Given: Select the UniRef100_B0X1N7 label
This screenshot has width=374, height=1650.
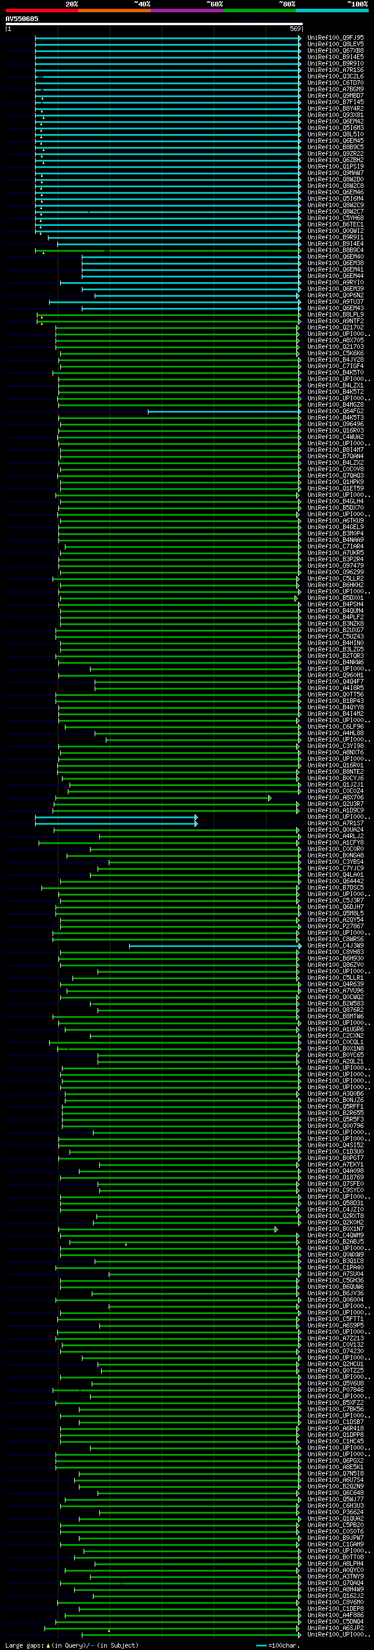Looking at the screenshot, I should pyautogui.click(x=335, y=1229).
